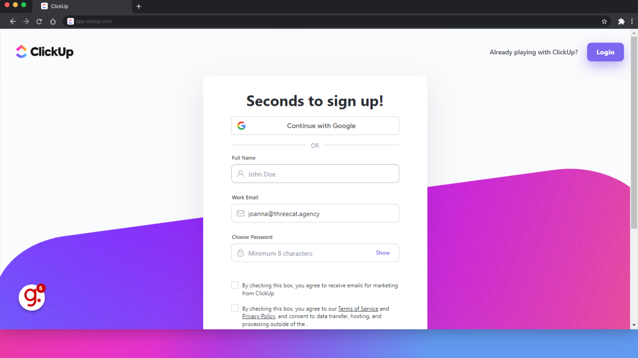Select Continue with Google button
This screenshot has width=638, height=358.
tap(315, 125)
